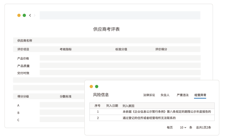Click the 列入原因 column header
The height and width of the screenshot is (140, 229).
click(128, 106)
